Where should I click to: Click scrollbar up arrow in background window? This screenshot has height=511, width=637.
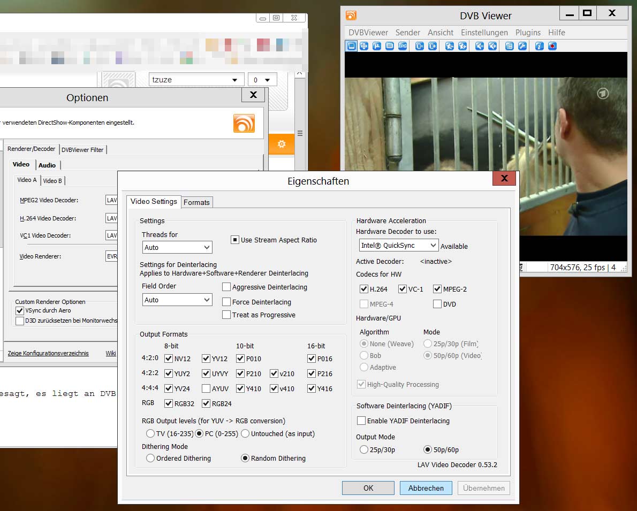tap(299, 73)
